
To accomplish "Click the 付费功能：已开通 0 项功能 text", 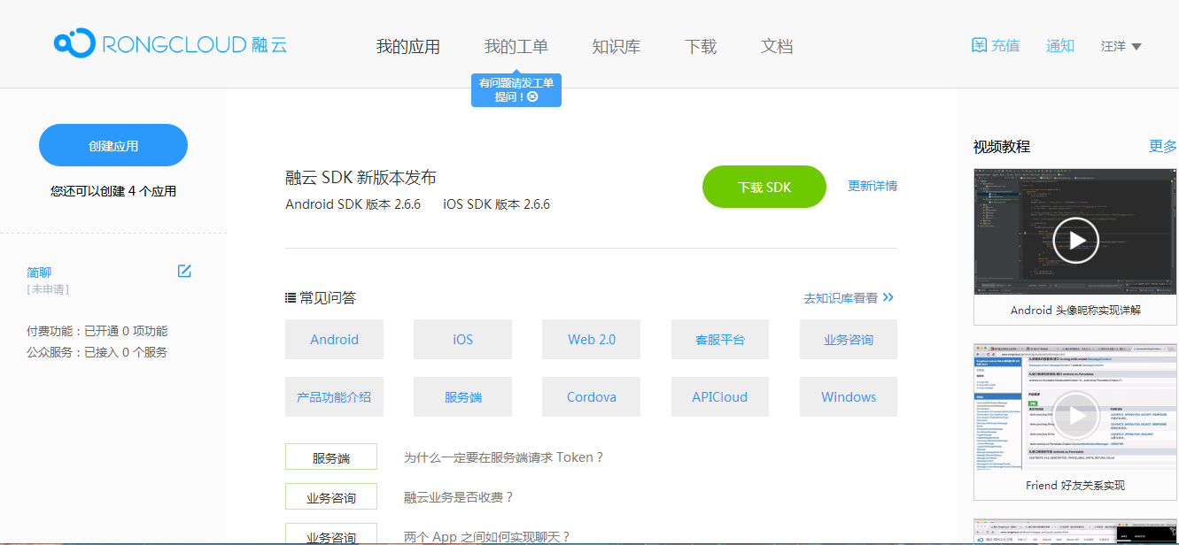I will 97,331.
